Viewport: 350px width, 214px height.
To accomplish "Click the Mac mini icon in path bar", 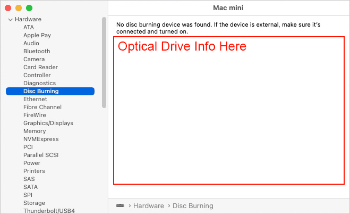I will [120, 205].
